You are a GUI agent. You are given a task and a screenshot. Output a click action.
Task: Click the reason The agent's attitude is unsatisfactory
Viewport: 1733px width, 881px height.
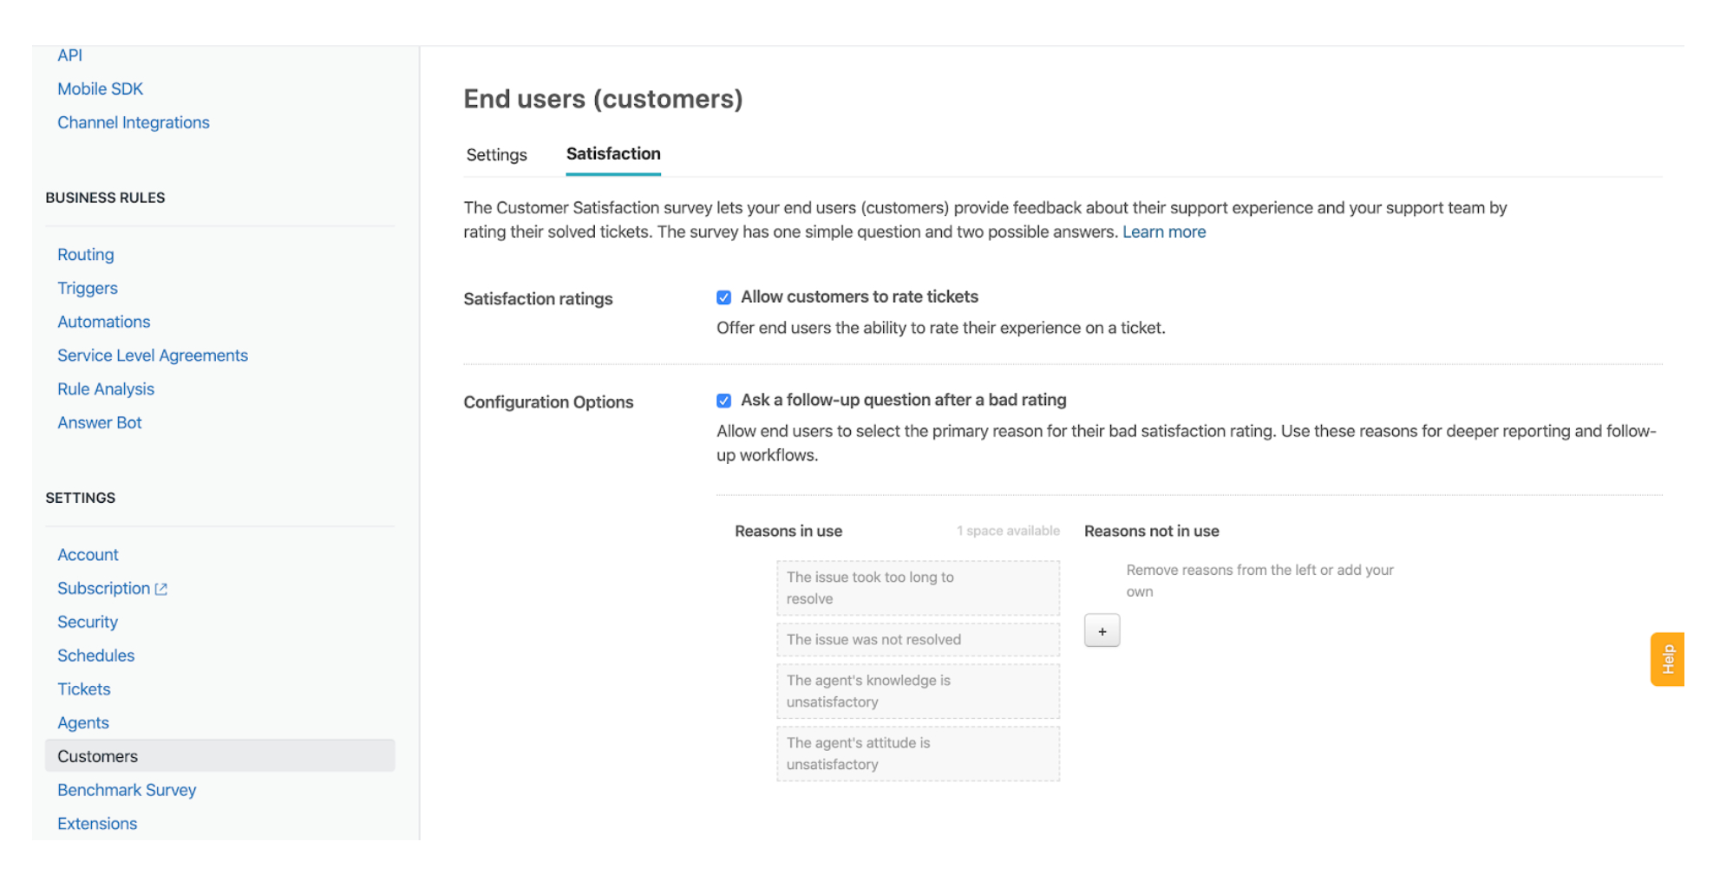click(918, 753)
